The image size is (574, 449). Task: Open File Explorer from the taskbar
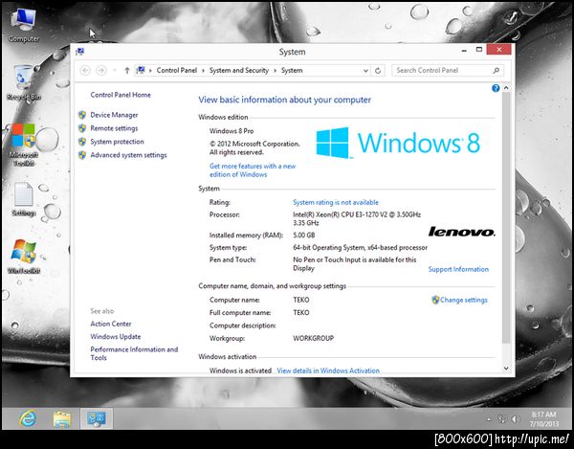62,418
